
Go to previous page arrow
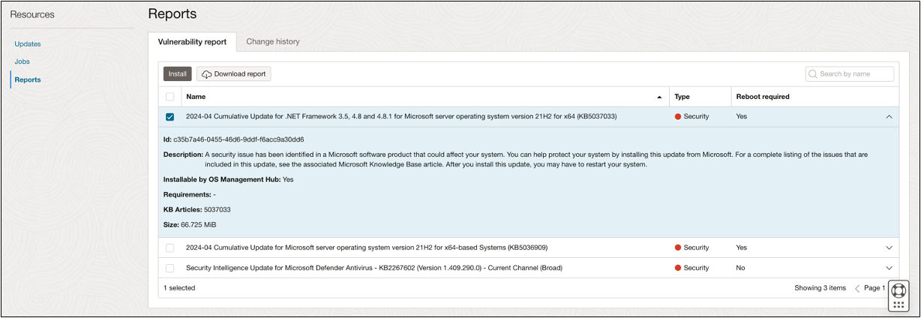(x=857, y=288)
